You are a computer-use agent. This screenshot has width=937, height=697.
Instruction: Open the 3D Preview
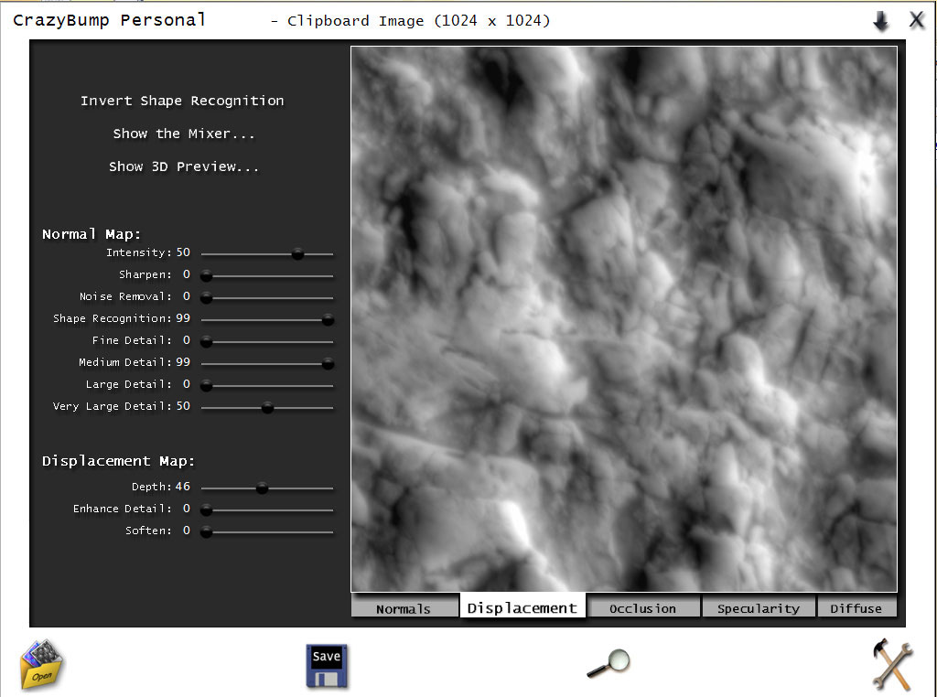pos(183,166)
